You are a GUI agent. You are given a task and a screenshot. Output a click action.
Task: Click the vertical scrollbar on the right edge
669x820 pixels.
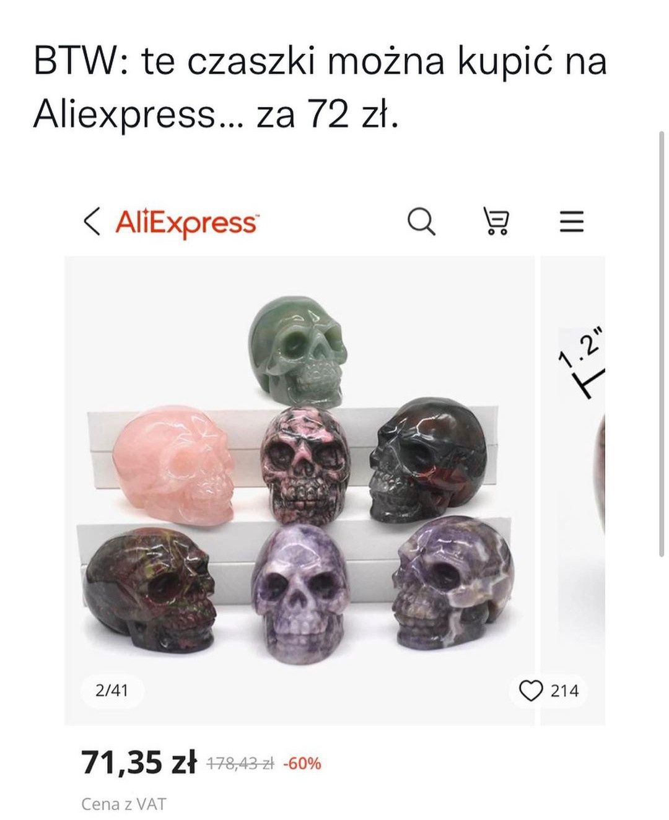662,344
